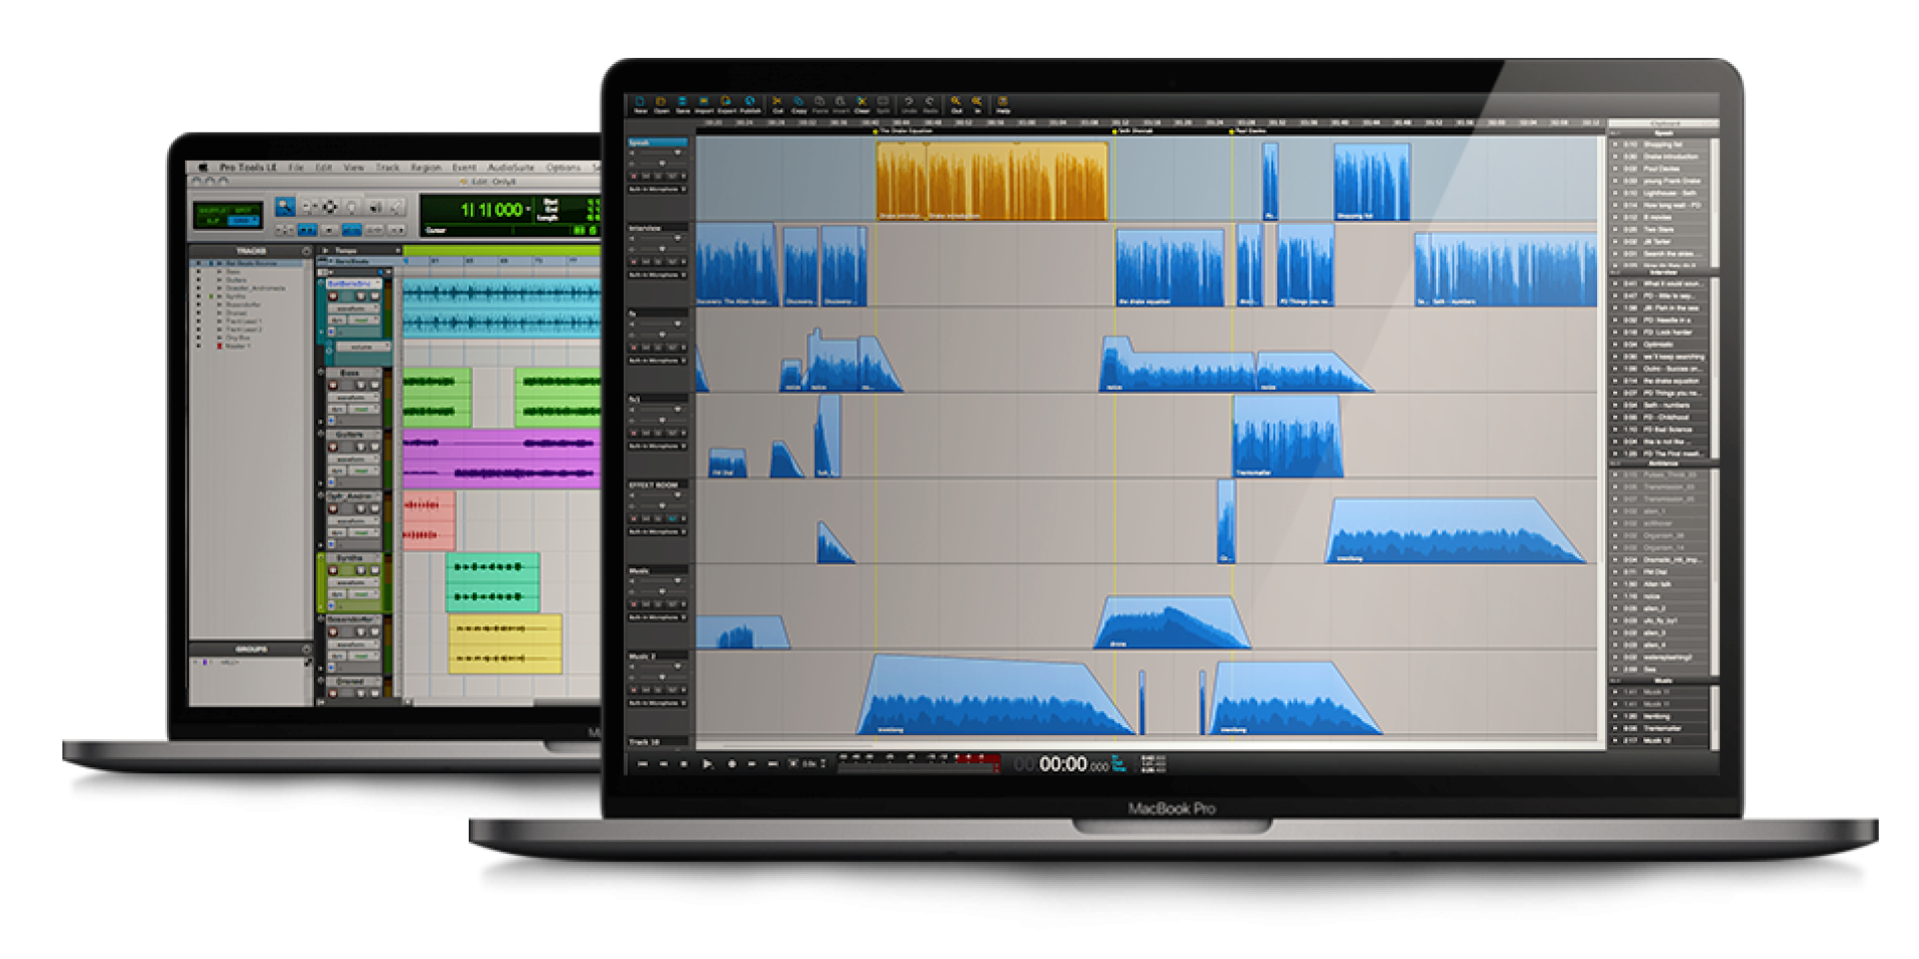Viewport: 1919px width, 959px height.
Task: Select the orange audio clip on Speak track
Action: (991, 180)
